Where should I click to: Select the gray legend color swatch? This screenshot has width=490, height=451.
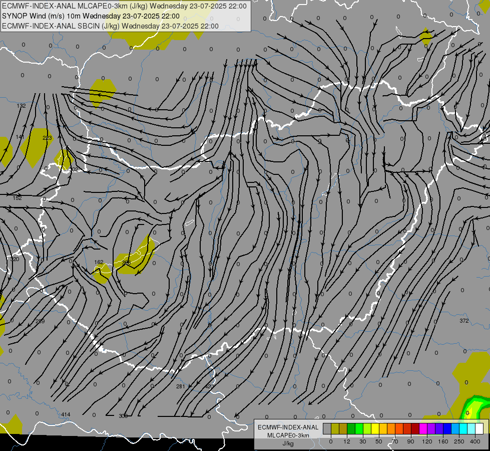click(327, 429)
